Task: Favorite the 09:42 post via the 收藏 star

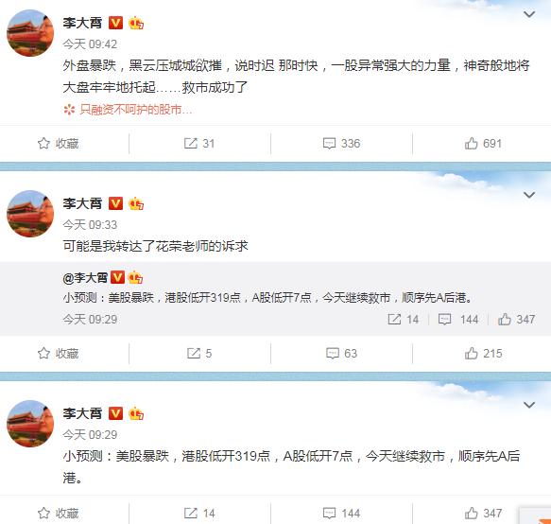Action: coord(58,144)
